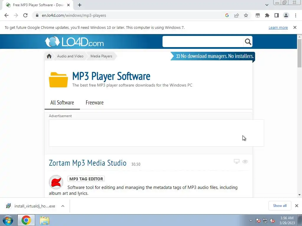Open the Extensions puzzle icon
Image resolution: width=302 pixels, height=226 pixels.
(267, 15)
